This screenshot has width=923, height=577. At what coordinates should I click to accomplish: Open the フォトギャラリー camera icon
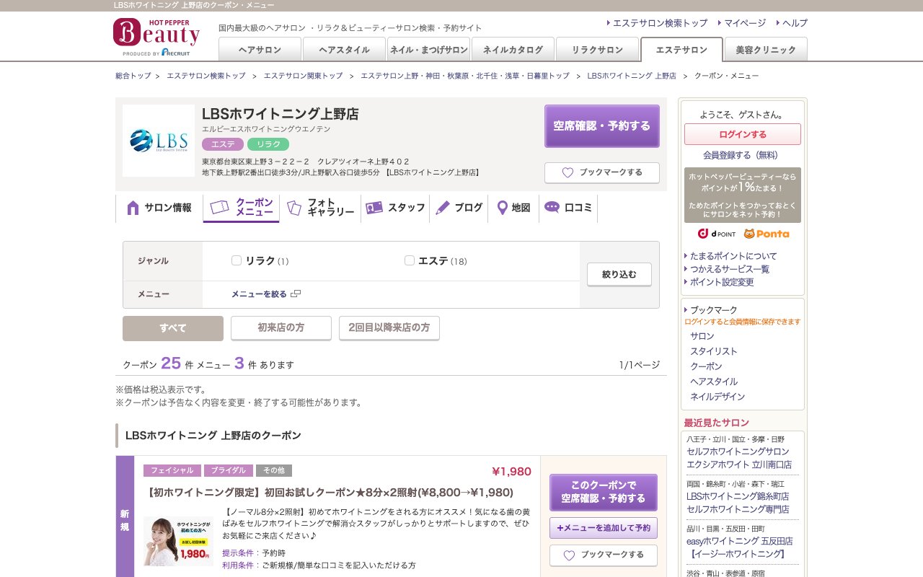coord(293,207)
